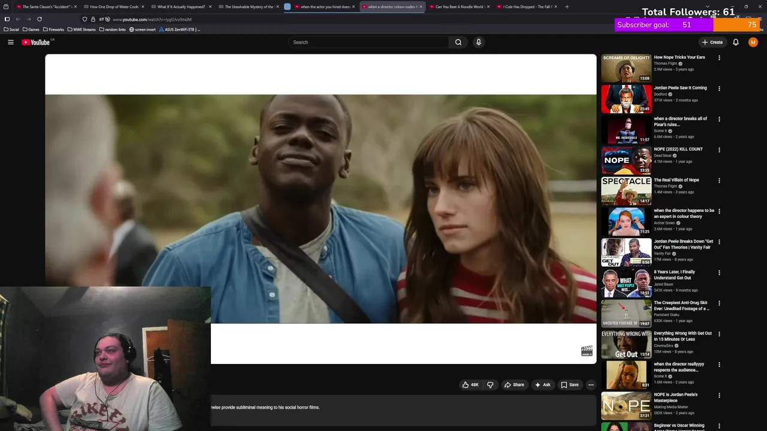Image resolution: width=767 pixels, height=431 pixels.
Task: Open options for NOPE (2022) KILL COUNT
Action: click(719, 150)
